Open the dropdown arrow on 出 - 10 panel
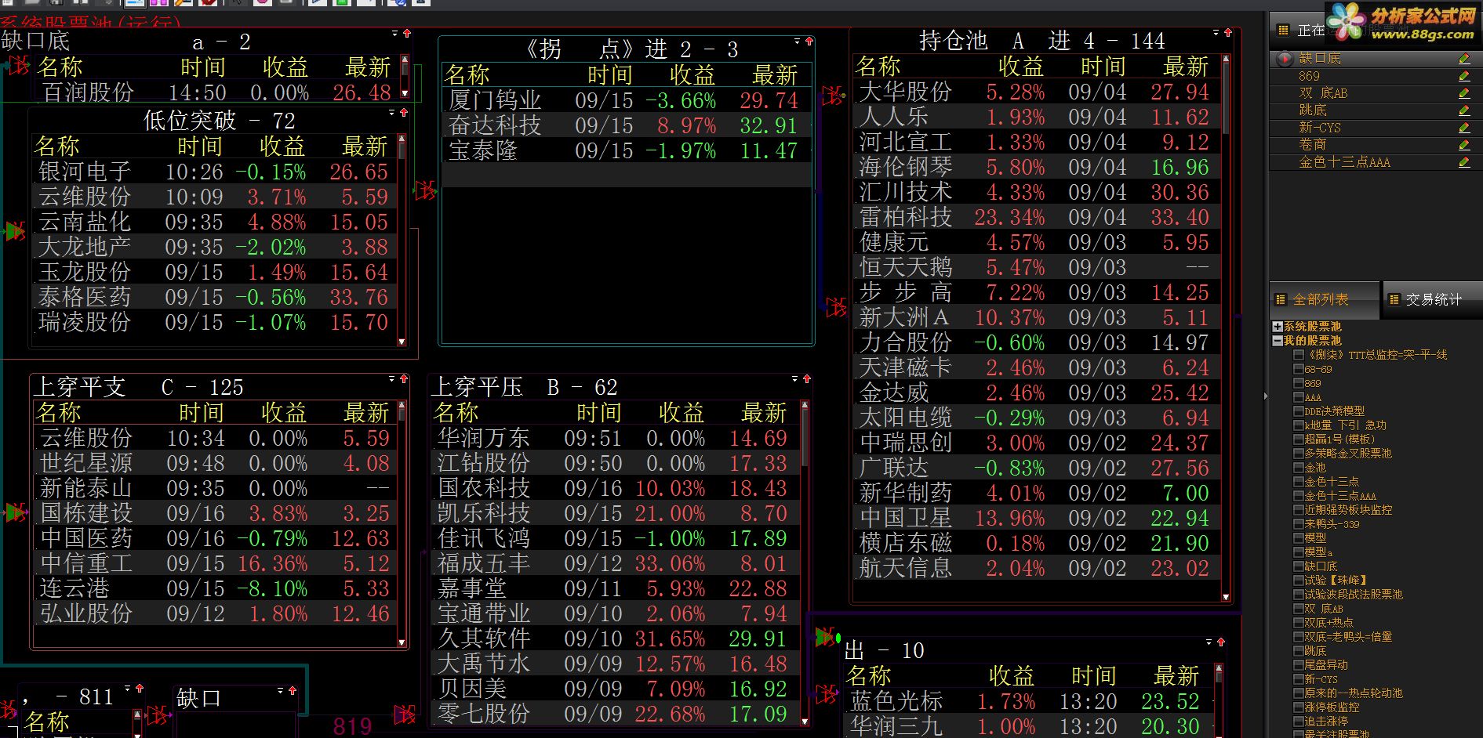Image resolution: width=1483 pixels, height=738 pixels. (x=1209, y=642)
